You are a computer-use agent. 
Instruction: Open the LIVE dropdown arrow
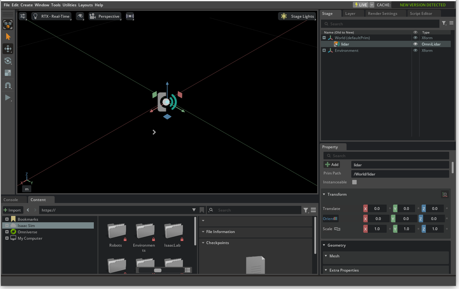[x=372, y=5]
